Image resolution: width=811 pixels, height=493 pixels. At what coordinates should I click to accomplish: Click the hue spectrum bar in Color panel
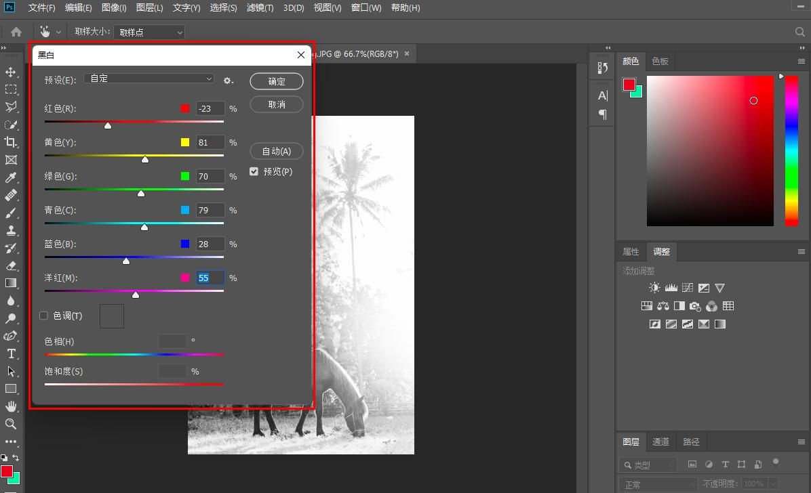[791, 151]
